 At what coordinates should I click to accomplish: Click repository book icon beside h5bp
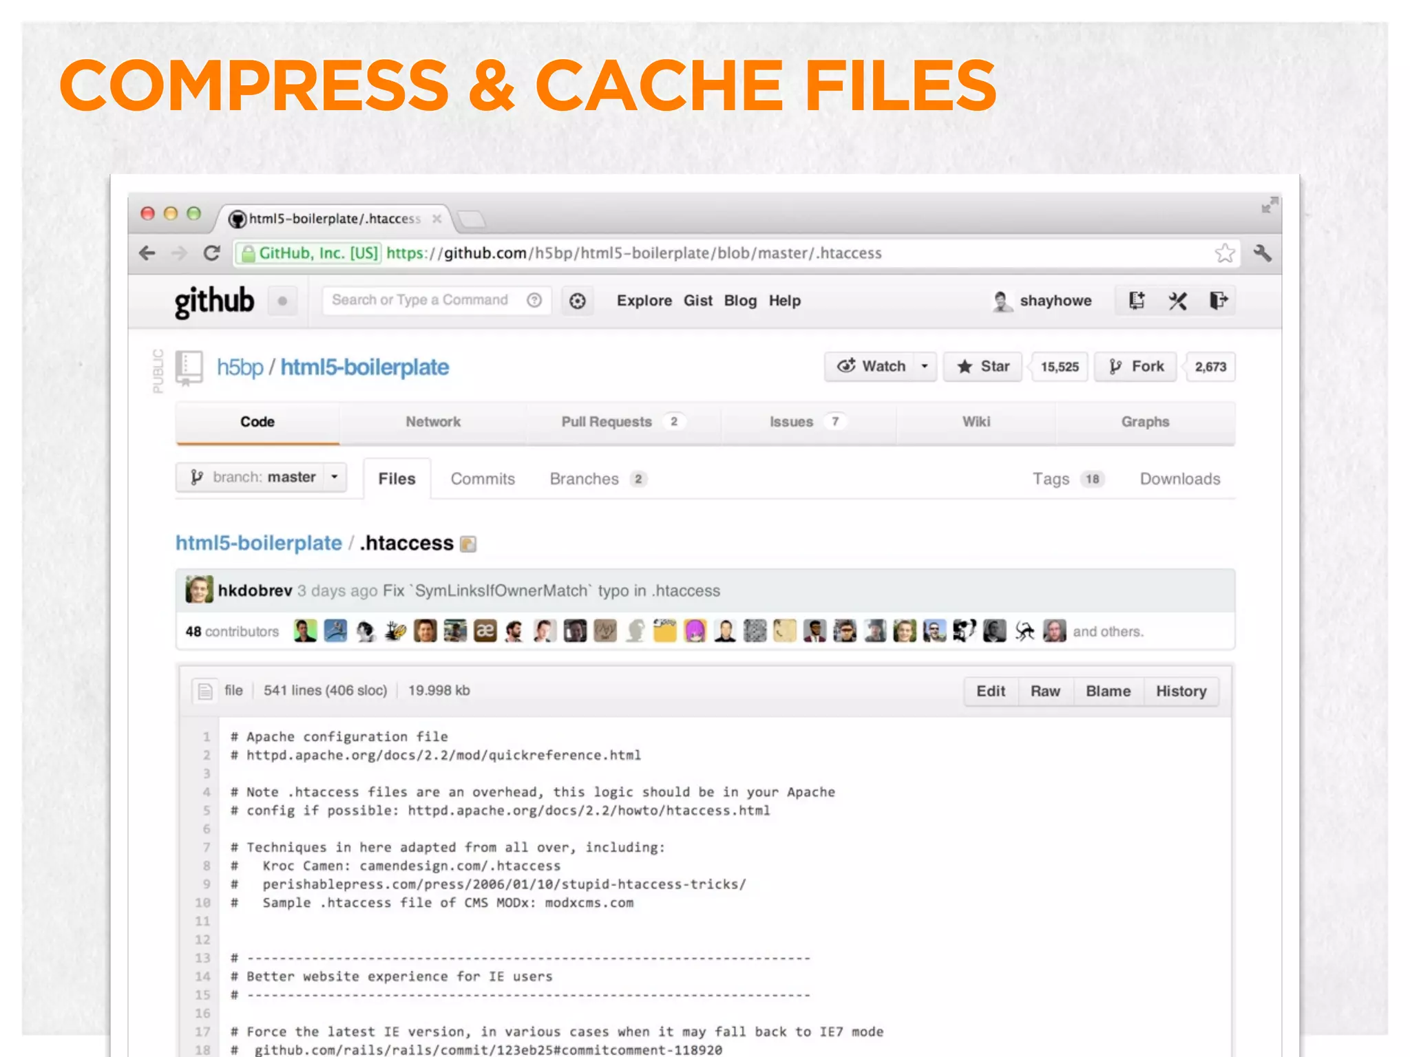(x=189, y=367)
